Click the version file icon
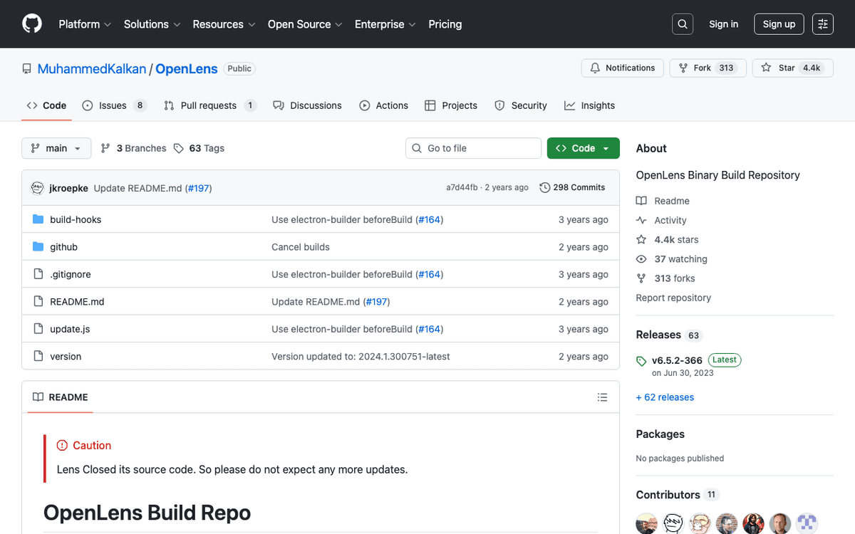 pyautogui.click(x=38, y=356)
